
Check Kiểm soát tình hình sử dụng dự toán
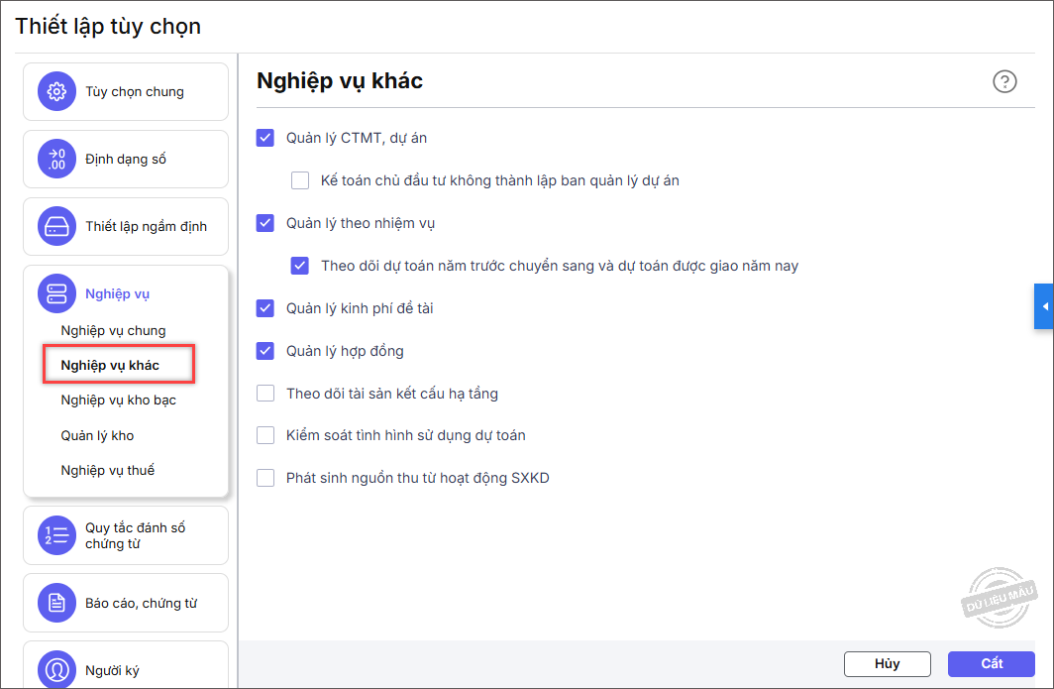264,435
